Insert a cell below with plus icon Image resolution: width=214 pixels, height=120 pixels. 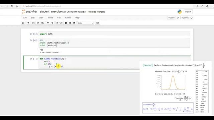click(x=28, y=23)
